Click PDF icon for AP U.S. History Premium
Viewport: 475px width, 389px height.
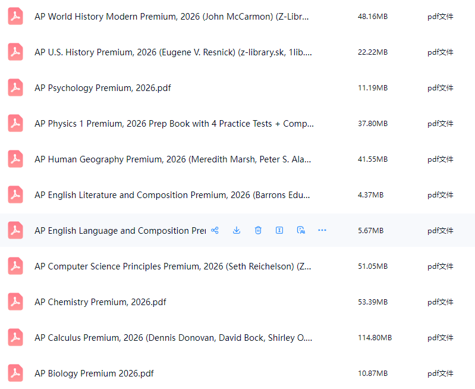point(15,52)
